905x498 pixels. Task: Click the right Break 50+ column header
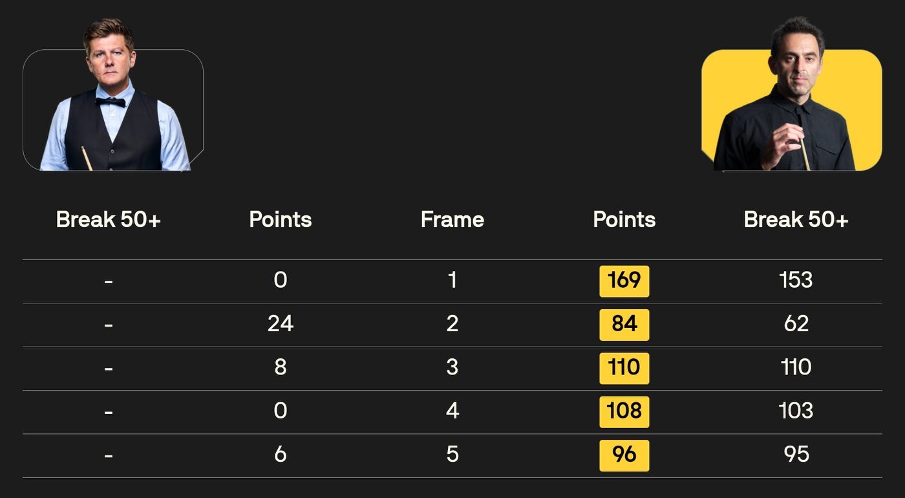(796, 220)
